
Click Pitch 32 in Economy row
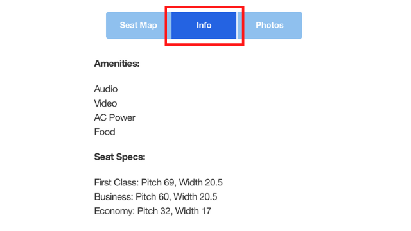(x=154, y=211)
